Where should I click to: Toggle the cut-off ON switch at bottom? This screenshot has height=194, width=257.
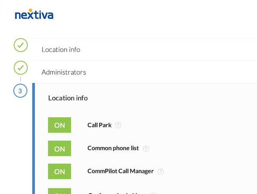pos(59,191)
